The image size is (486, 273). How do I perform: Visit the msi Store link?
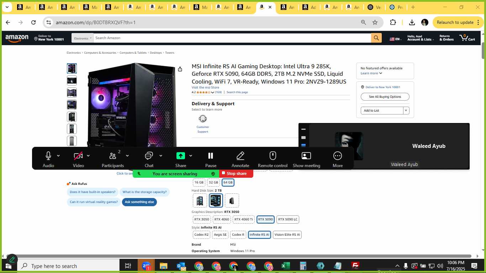[x=205, y=87]
